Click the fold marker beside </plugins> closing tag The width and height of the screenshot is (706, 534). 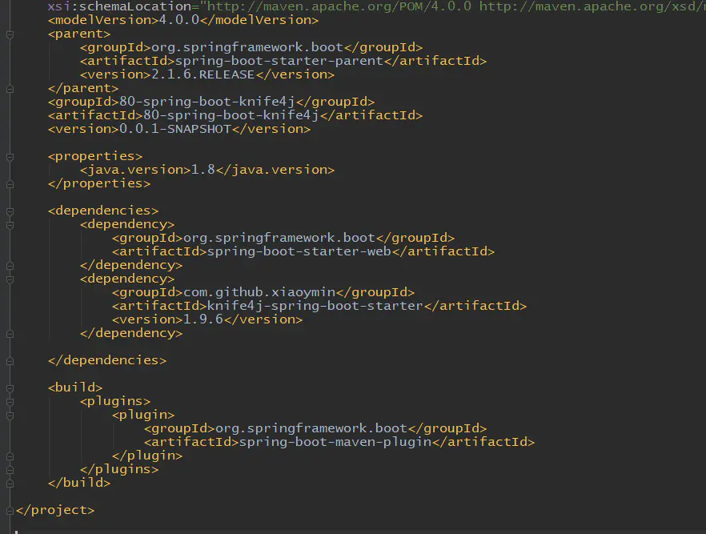(10, 470)
